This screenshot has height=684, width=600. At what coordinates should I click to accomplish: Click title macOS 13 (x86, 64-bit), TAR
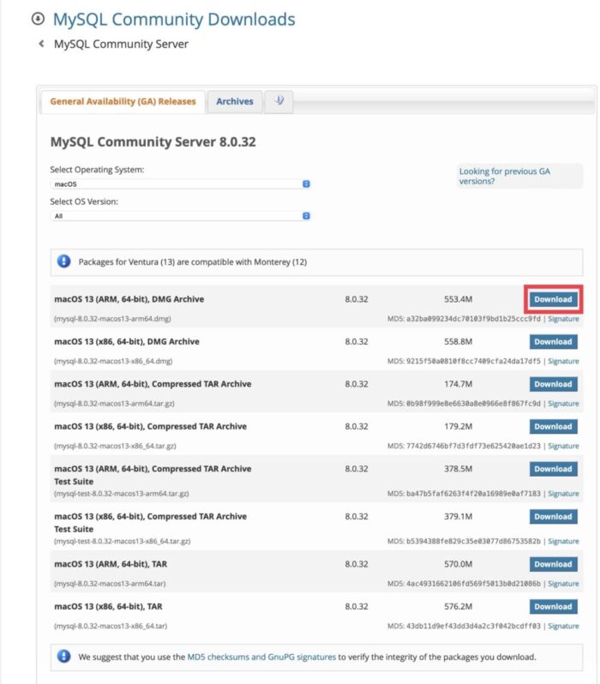pos(108,606)
